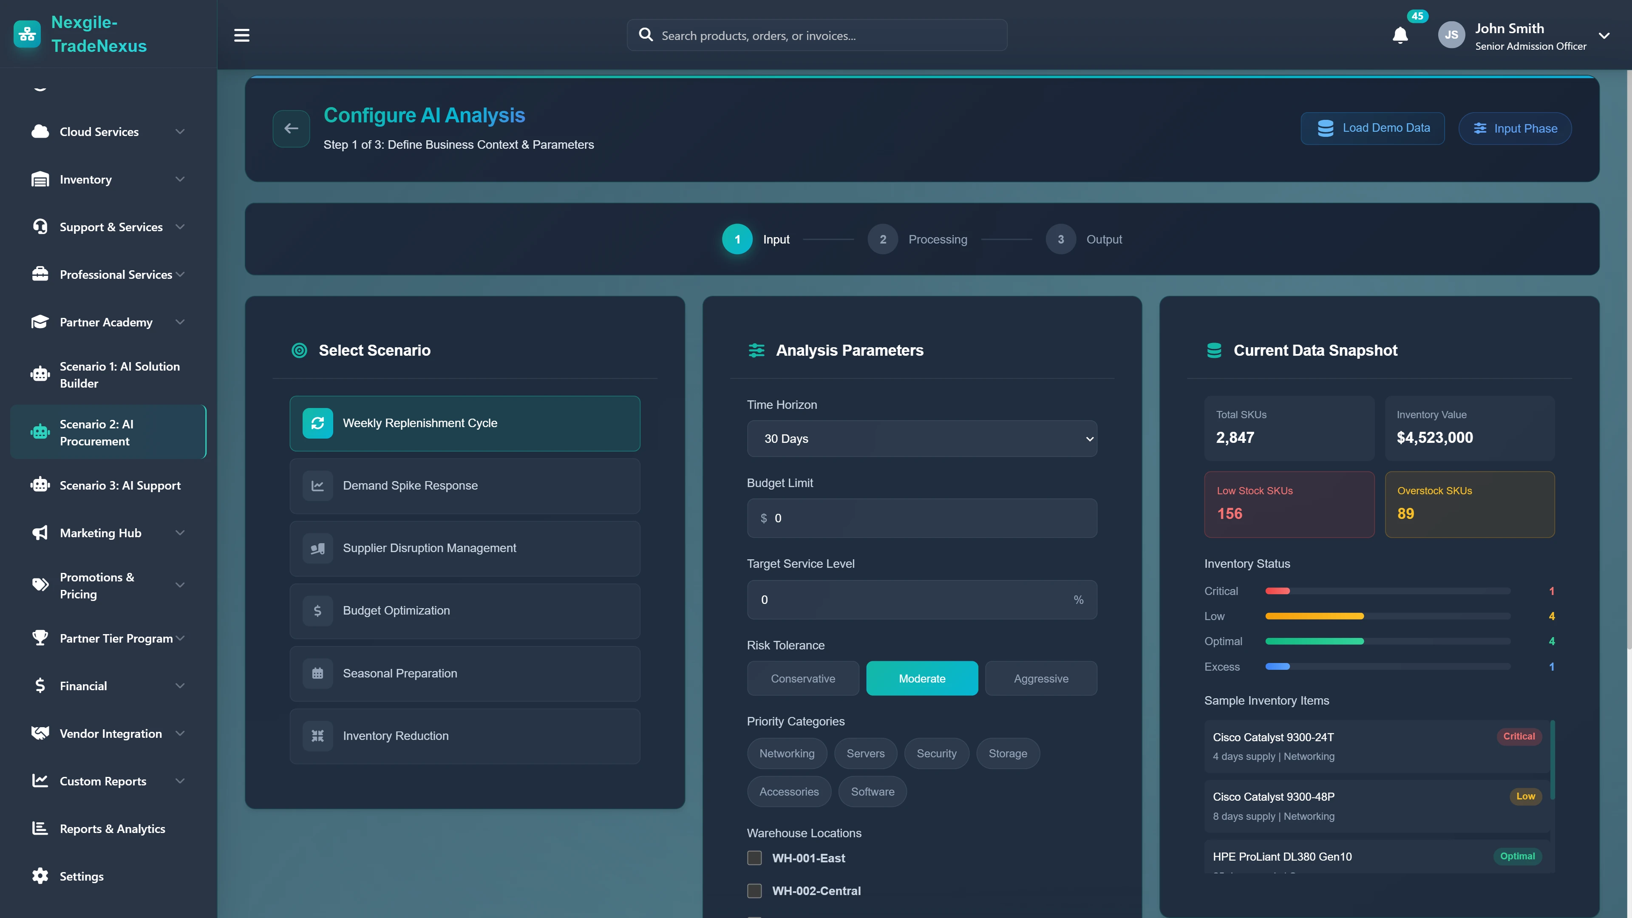Click the Budget Optimization dollar icon
Viewport: 1632px width, 918px height.
(318, 610)
